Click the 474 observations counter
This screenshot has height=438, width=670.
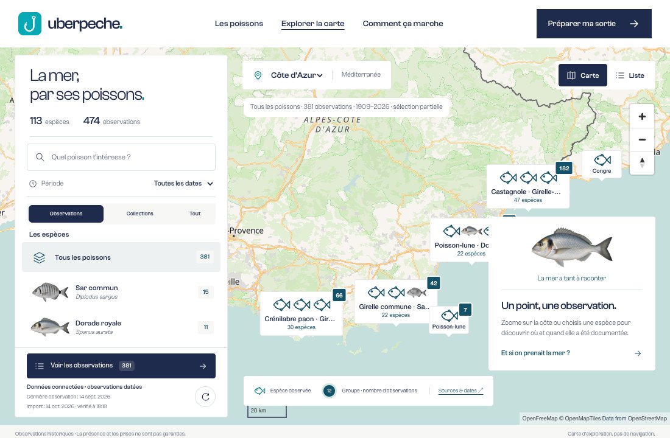tap(111, 121)
